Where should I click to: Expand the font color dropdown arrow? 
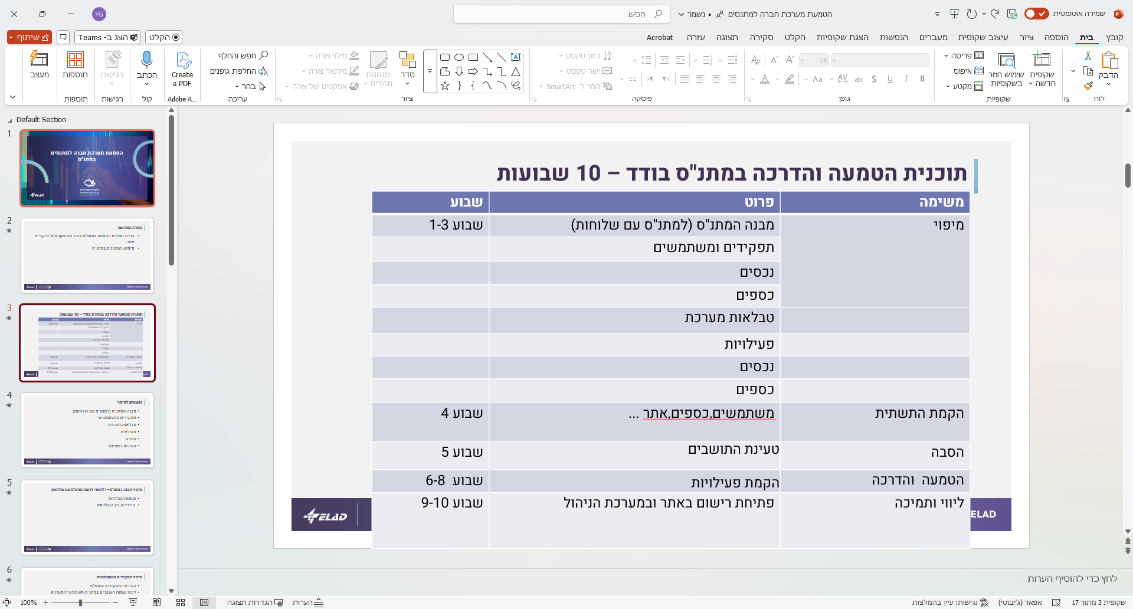(x=754, y=78)
